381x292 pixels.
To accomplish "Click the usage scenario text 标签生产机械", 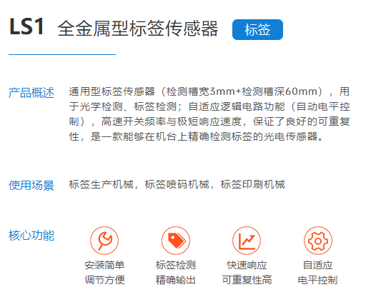I will 102,184.
